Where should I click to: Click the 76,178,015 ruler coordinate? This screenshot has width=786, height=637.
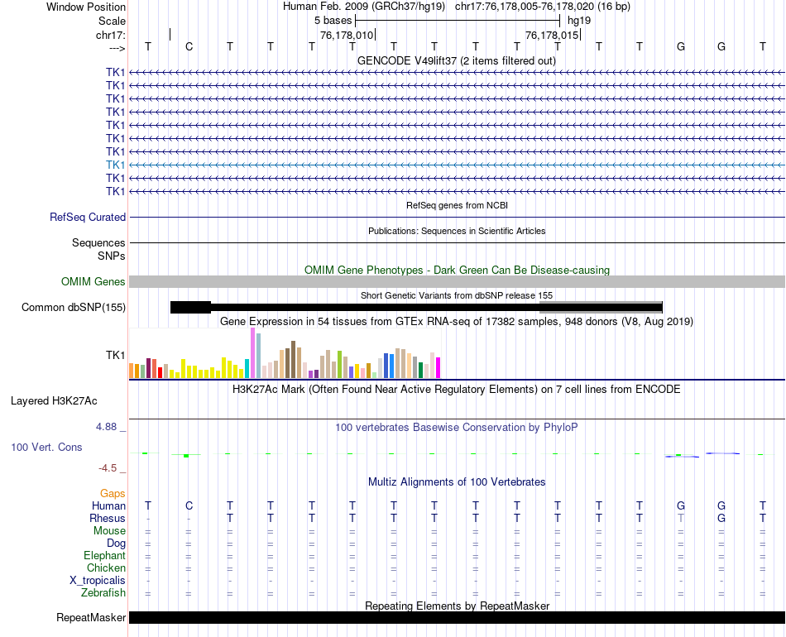552,35
